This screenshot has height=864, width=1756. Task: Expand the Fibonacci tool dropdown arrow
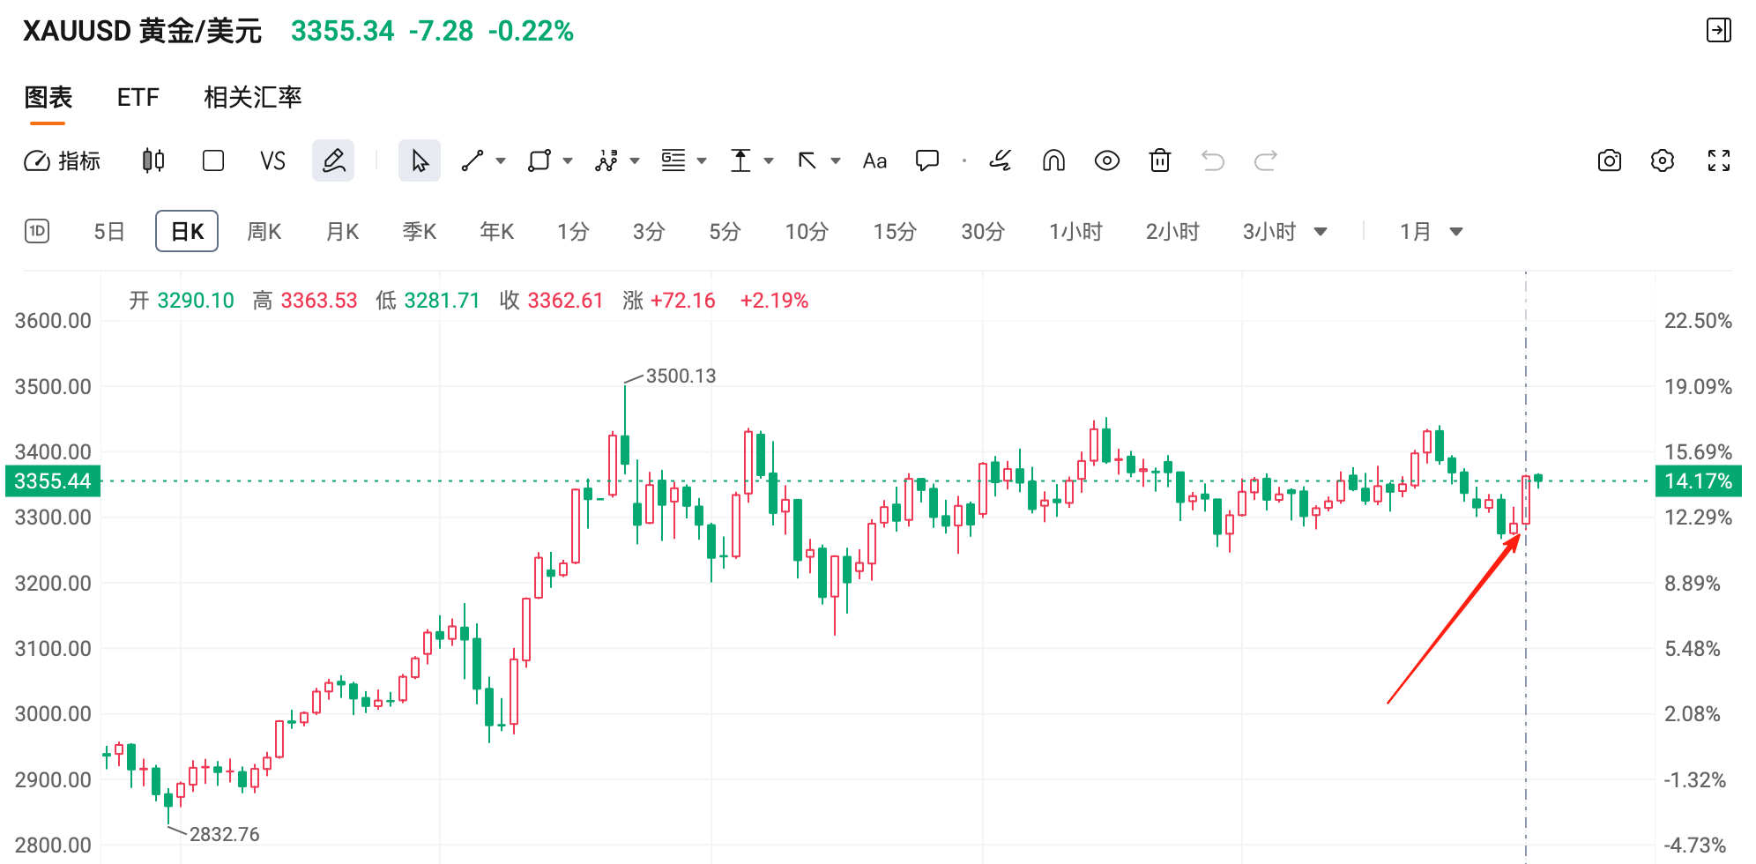702,160
